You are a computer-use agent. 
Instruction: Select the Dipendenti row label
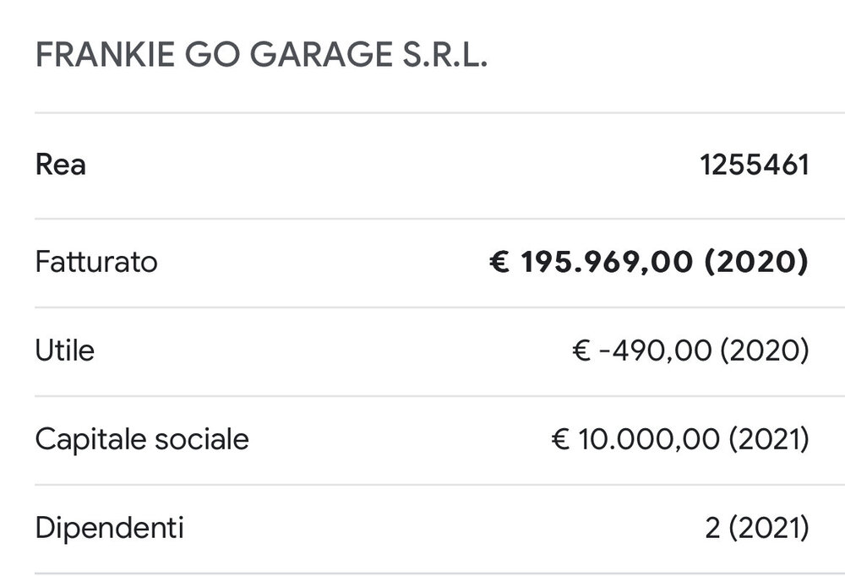pyautogui.click(x=109, y=529)
